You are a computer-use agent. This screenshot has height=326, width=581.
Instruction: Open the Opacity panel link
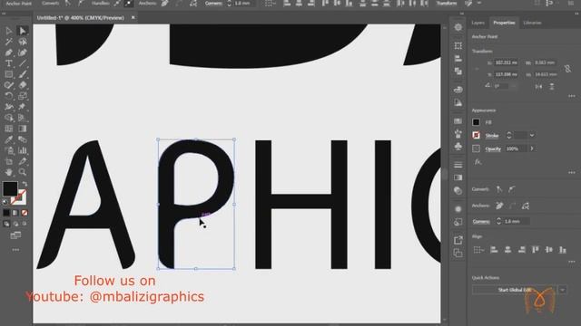pos(493,149)
